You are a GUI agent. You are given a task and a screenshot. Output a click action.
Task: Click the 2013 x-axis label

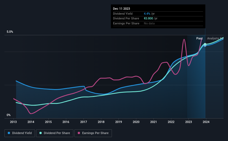point(13,122)
